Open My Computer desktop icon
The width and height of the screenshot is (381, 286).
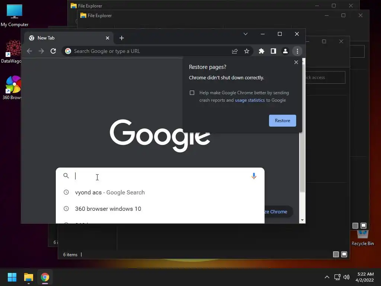[x=15, y=15]
